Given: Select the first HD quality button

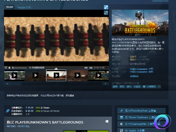Looking at the screenshot, I should (x=86, y=68).
